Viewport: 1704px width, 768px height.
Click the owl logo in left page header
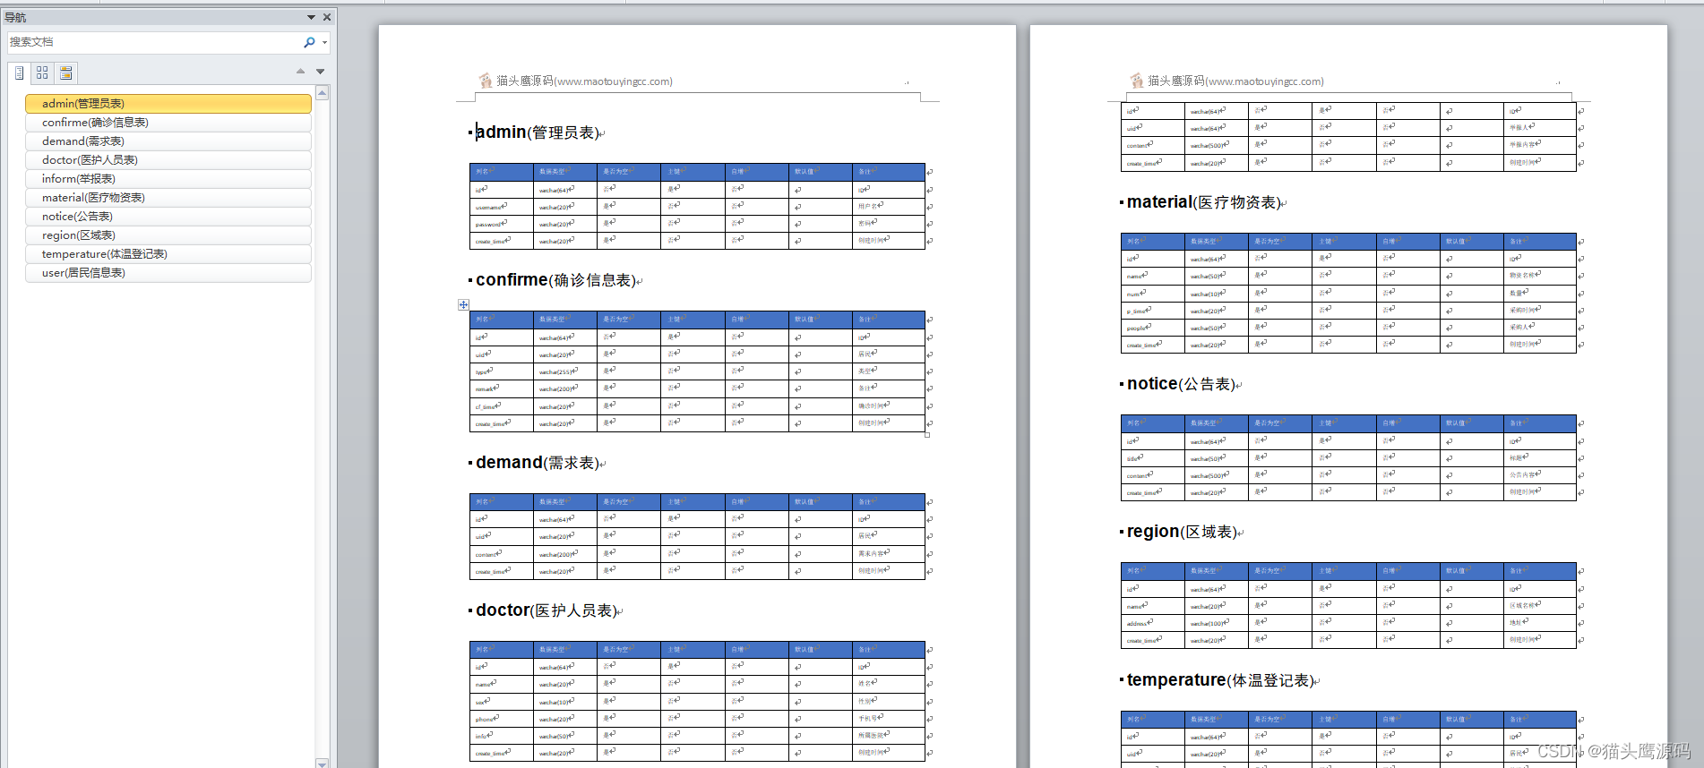(486, 81)
